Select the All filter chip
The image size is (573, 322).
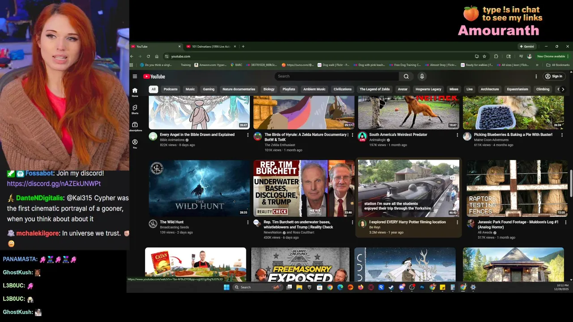click(153, 89)
